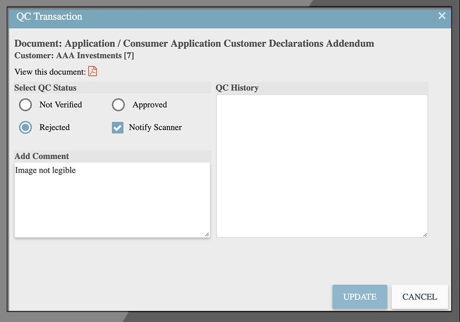Click the 'Customer: AAA Investments [7]' text
The image size is (460, 322).
pos(74,56)
